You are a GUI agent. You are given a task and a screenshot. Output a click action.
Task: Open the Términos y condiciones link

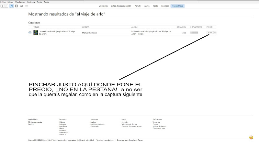105,140
